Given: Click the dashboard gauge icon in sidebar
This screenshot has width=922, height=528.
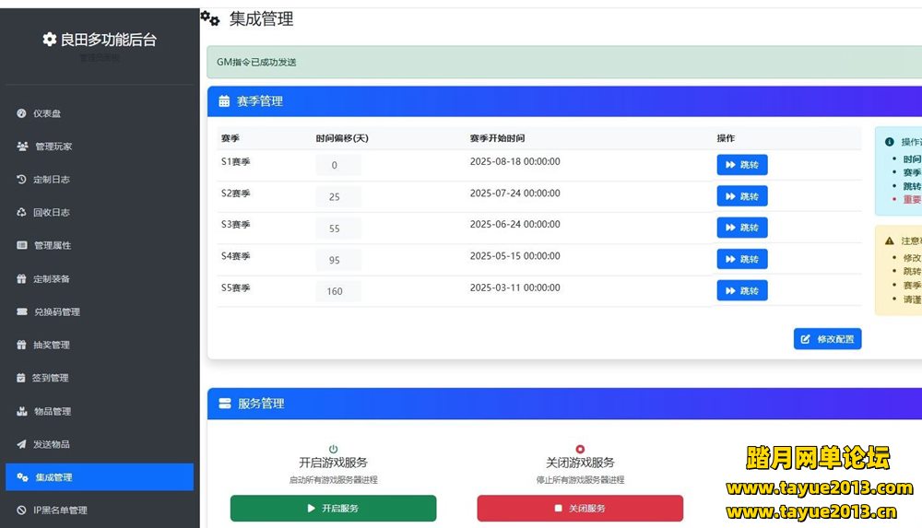Looking at the screenshot, I should tap(21, 113).
